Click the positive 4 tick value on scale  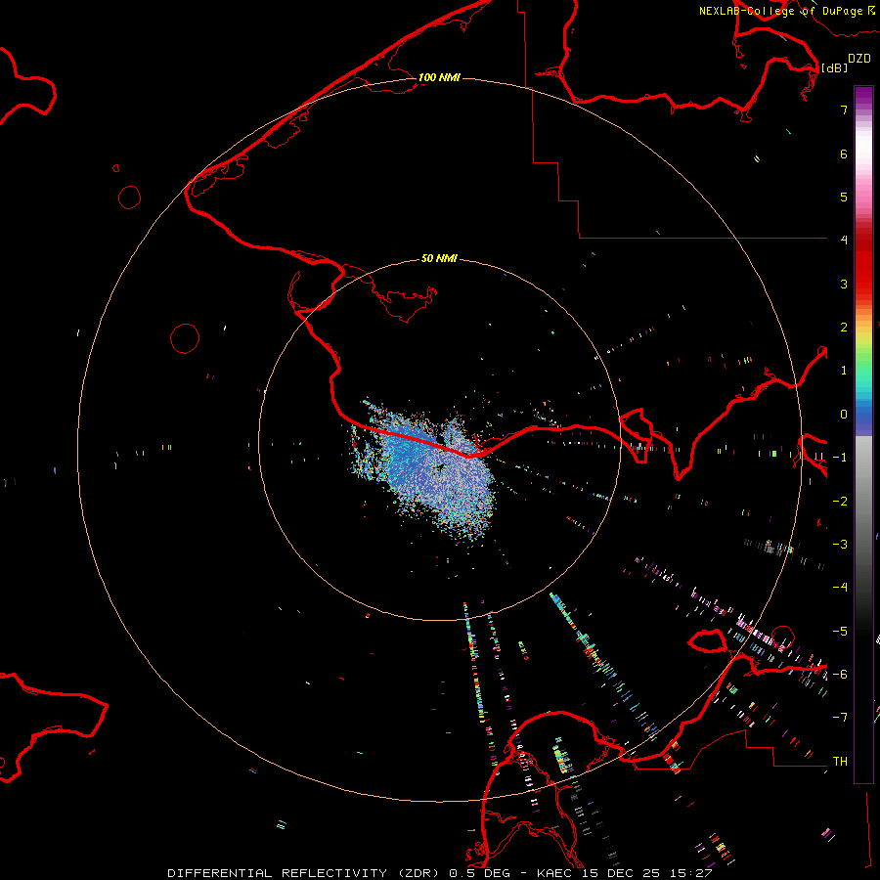(844, 241)
